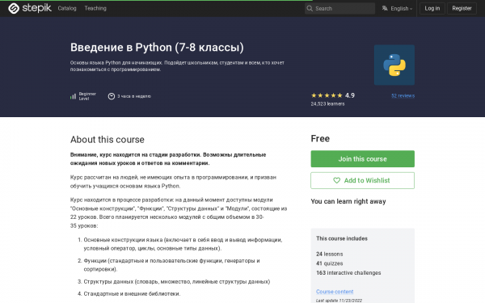Click the 'Free' price label
The width and height of the screenshot is (485, 303).
click(x=320, y=138)
